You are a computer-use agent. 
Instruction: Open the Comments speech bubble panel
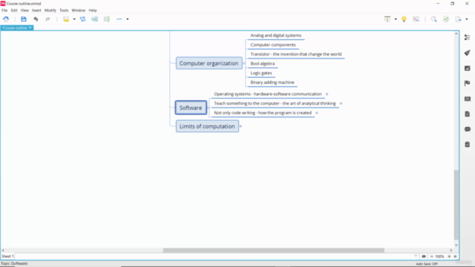468,129
